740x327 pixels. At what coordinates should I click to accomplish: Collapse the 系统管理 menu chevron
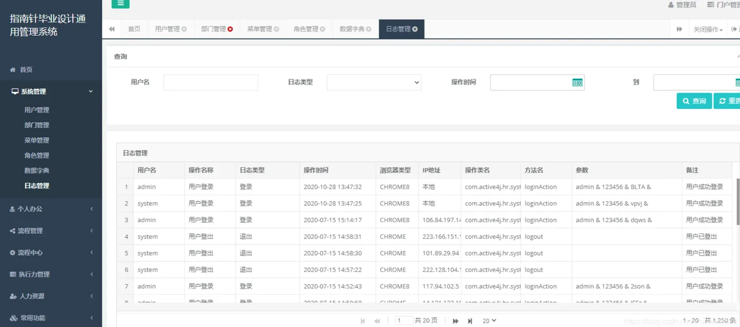[x=91, y=92]
